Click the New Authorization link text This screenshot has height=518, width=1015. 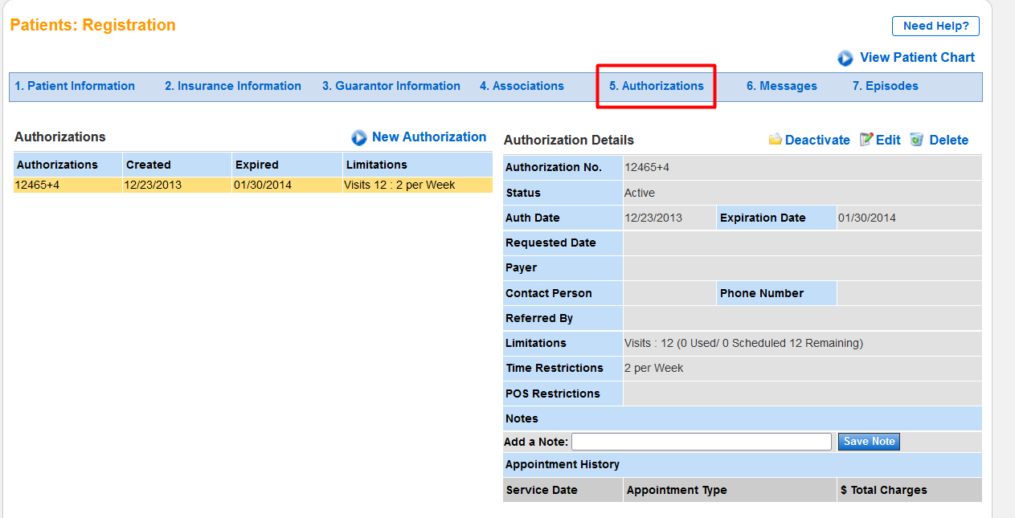[429, 137]
